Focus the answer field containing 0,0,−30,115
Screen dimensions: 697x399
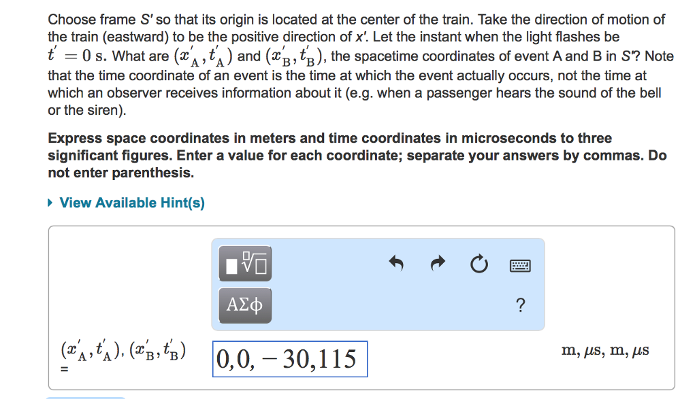coord(290,359)
